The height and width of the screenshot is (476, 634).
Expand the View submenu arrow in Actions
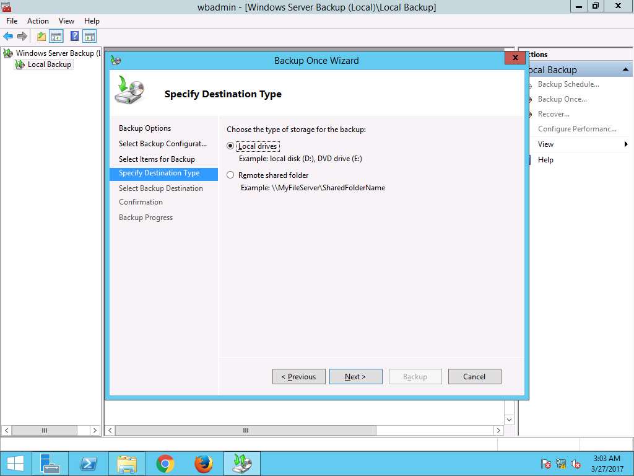coord(626,144)
